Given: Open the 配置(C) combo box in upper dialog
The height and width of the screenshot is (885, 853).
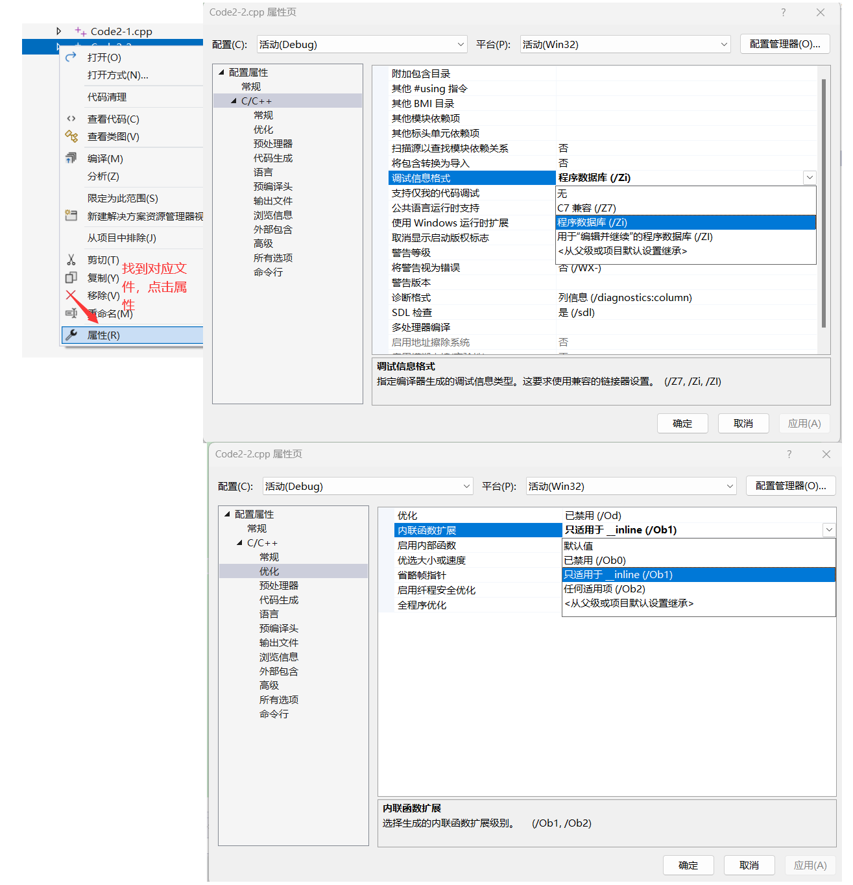Looking at the screenshot, I should pos(362,44).
